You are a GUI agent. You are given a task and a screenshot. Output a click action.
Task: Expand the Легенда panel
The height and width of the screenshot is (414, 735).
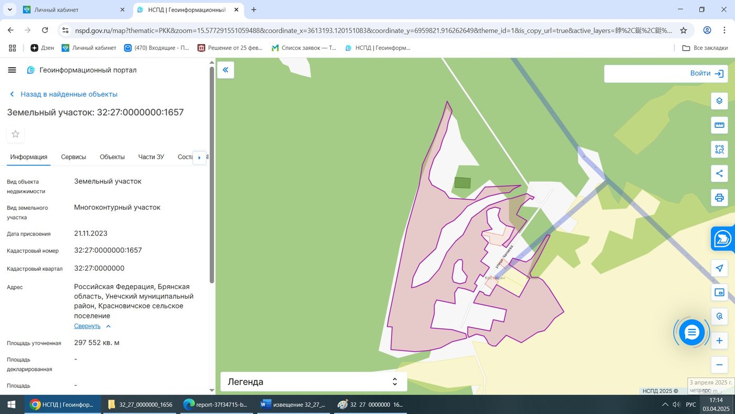point(313,382)
